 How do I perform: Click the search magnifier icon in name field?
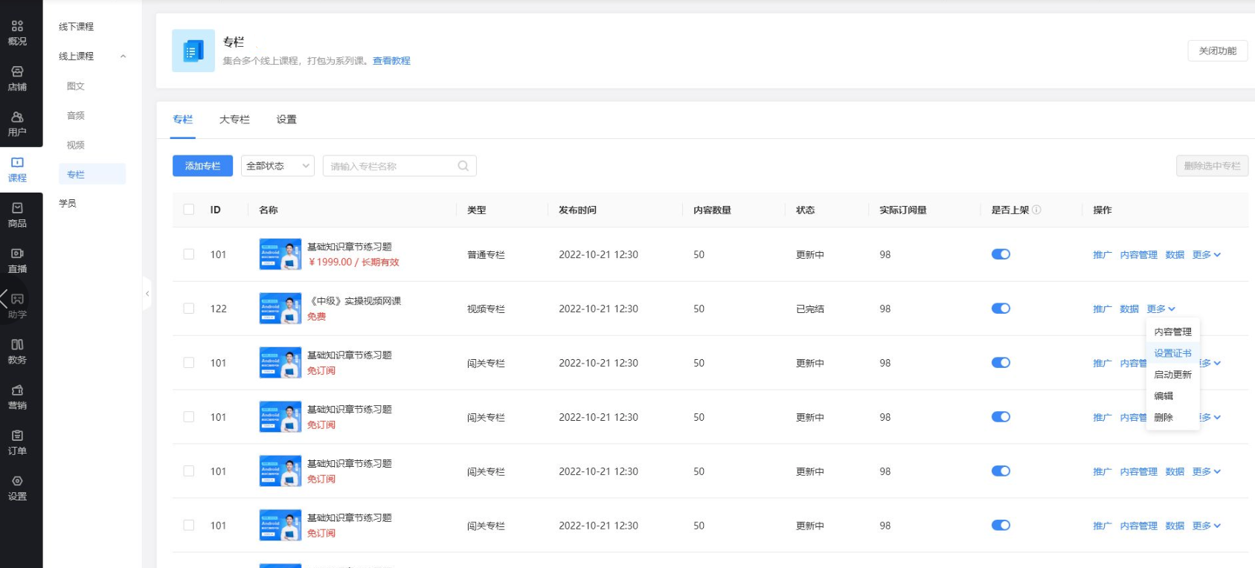coord(463,166)
